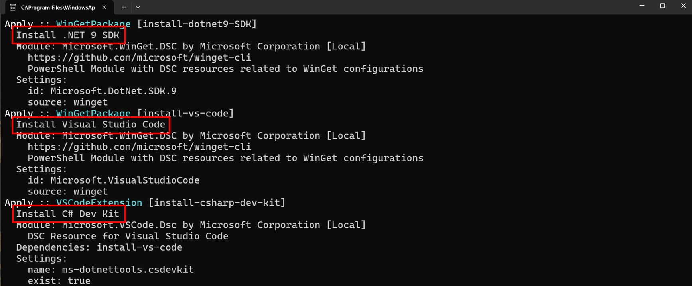Viewport: 692px width, 286px height.
Task: Open a new terminal tab with plus
Action: click(x=124, y=7)
